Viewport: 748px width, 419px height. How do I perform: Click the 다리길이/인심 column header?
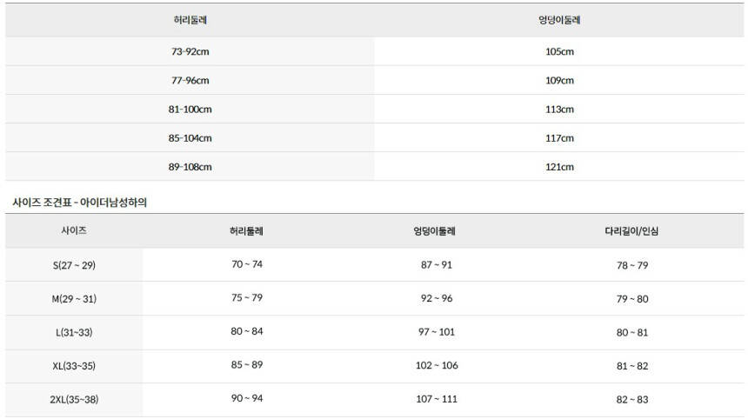(632, 231)
